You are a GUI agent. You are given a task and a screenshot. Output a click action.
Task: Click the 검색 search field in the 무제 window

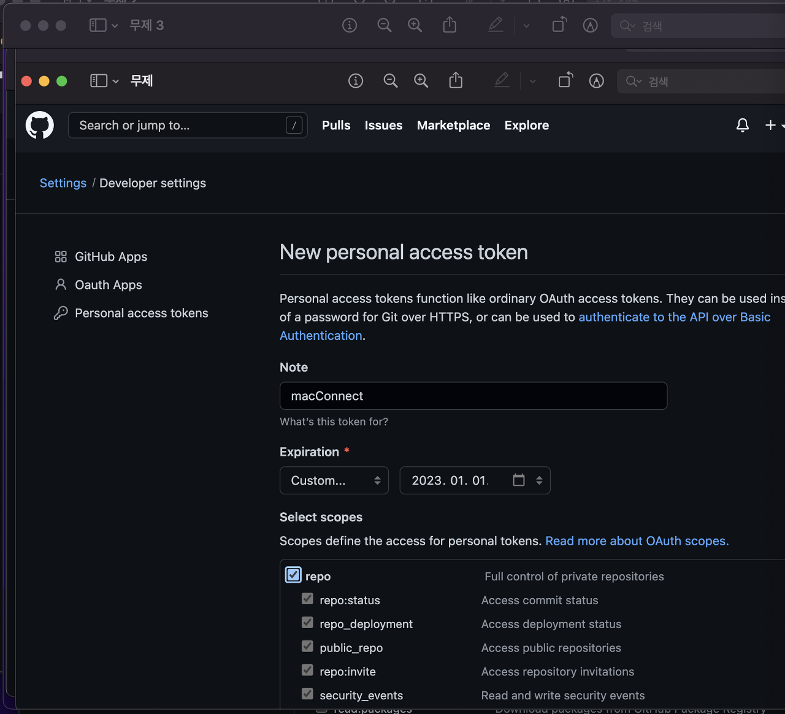click(701, 81)
